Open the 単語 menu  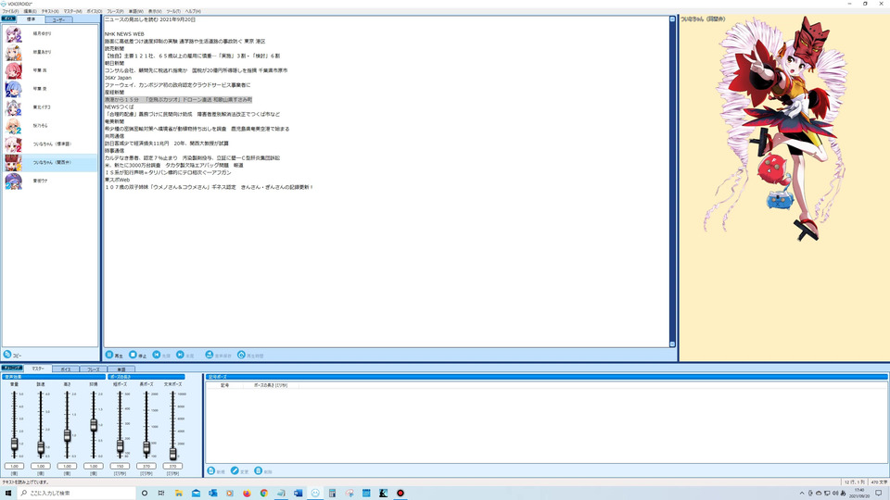(x=135, y=11)
